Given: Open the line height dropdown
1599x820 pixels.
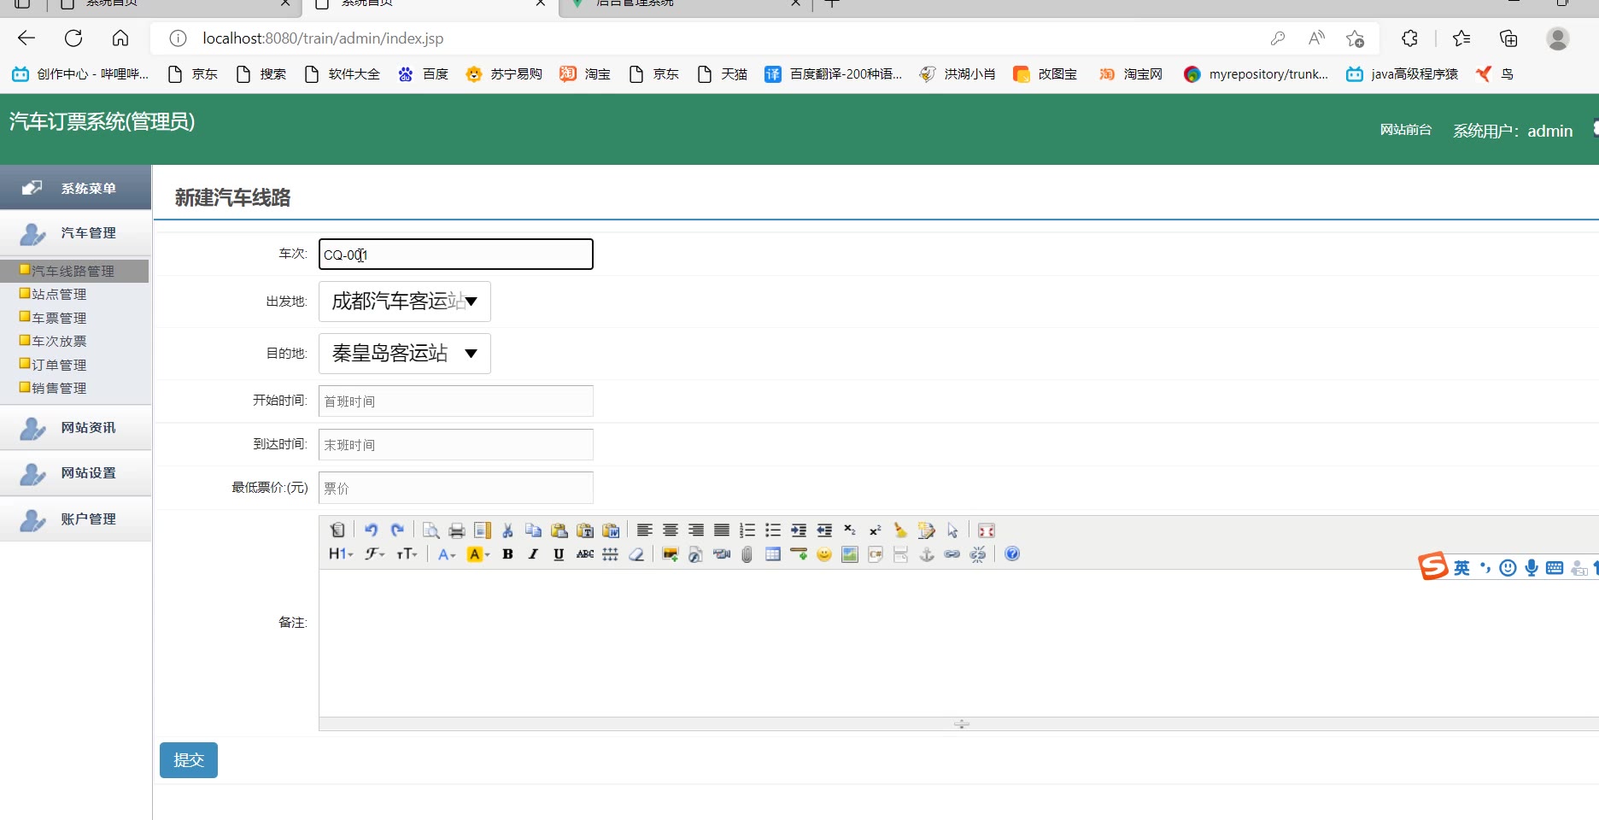Looking at the screenshot, I should pos(611,554).
